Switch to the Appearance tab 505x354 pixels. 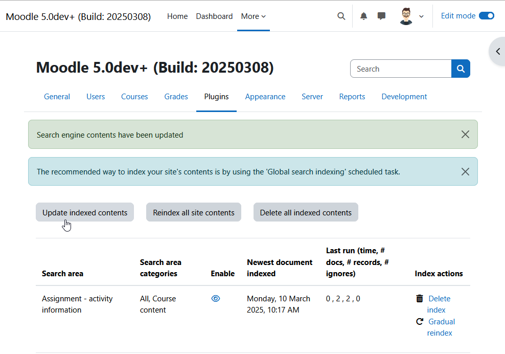[265, 97]
